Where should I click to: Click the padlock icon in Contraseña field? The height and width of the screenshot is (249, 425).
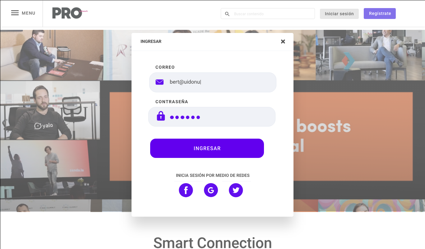[x=161, y=116]
